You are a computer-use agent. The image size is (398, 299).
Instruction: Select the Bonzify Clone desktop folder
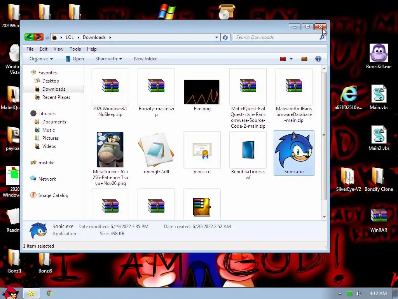coord(379,179)
